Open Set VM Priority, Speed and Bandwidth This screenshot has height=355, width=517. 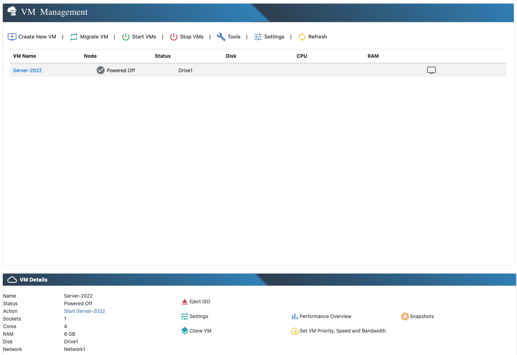342,331
